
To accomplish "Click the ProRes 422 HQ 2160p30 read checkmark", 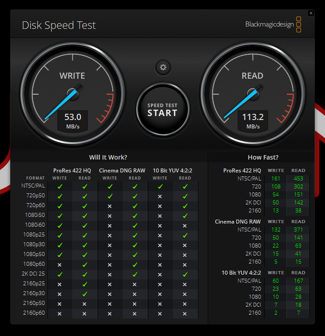I will (x=84, y=294).
